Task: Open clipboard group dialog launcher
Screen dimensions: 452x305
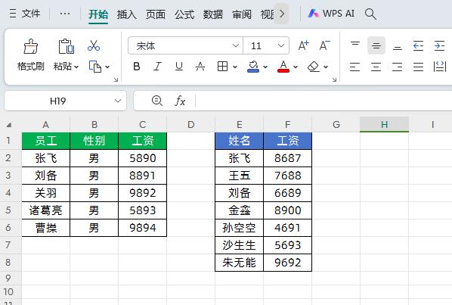Action: click(116, 79)
